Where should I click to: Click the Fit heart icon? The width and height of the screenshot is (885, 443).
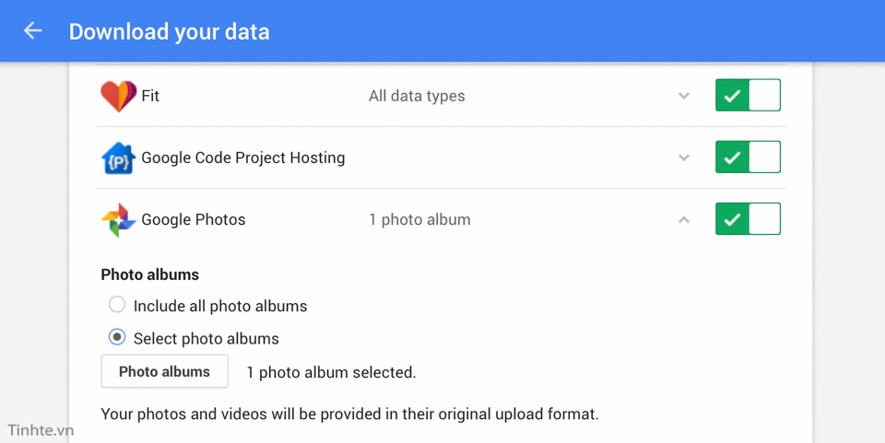pos(119,96)
